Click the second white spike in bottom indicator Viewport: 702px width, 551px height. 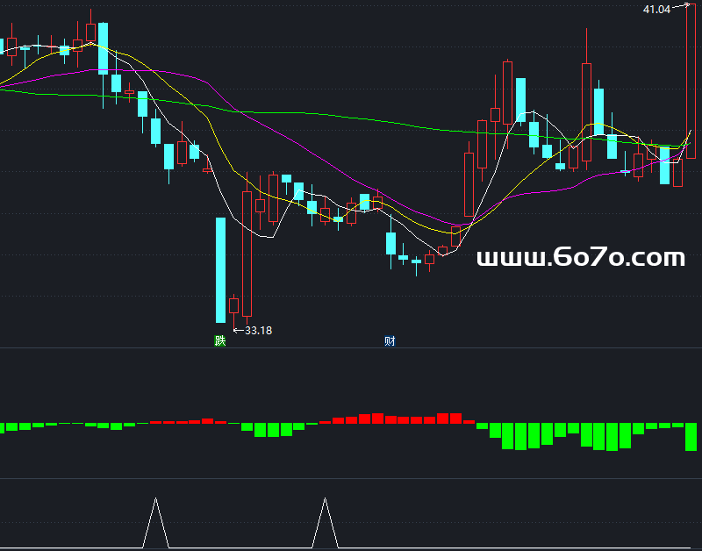point(325,522)
